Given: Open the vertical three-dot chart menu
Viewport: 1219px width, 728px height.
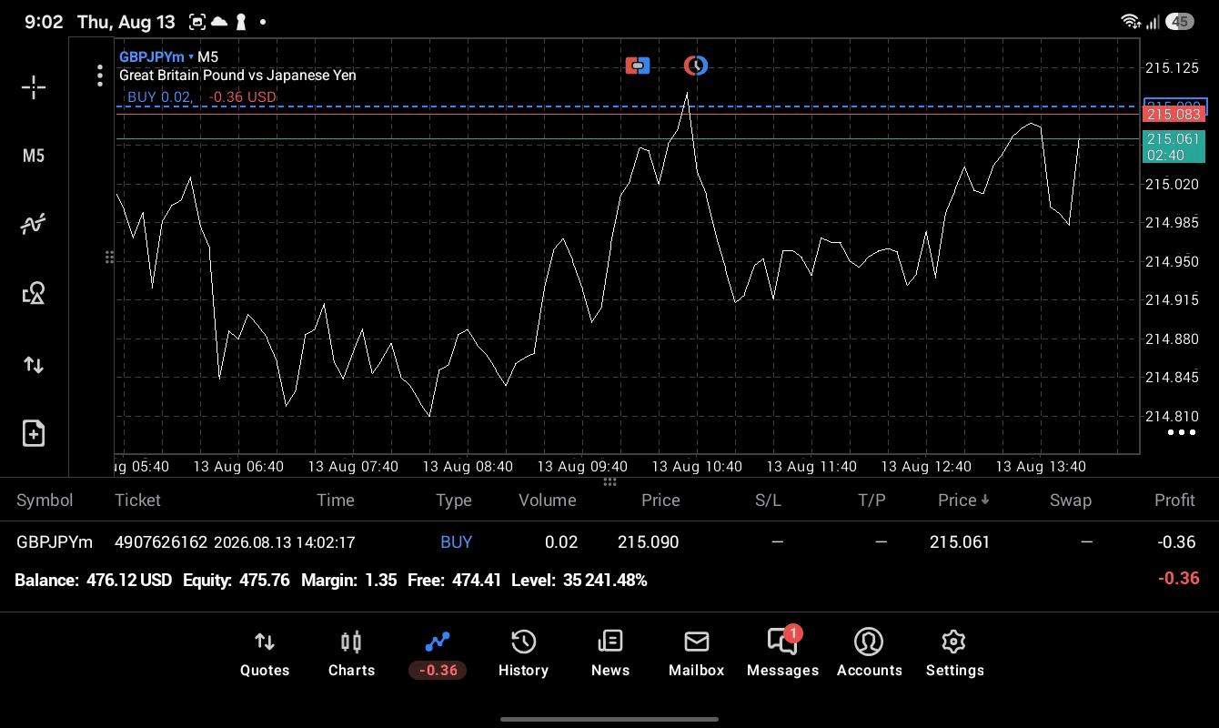Looking at the screenshot, I should click(100, 76).
